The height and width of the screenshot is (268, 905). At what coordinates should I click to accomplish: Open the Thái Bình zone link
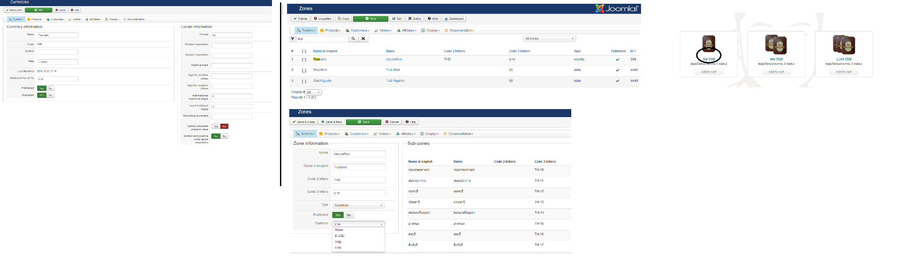click(320, 70)
